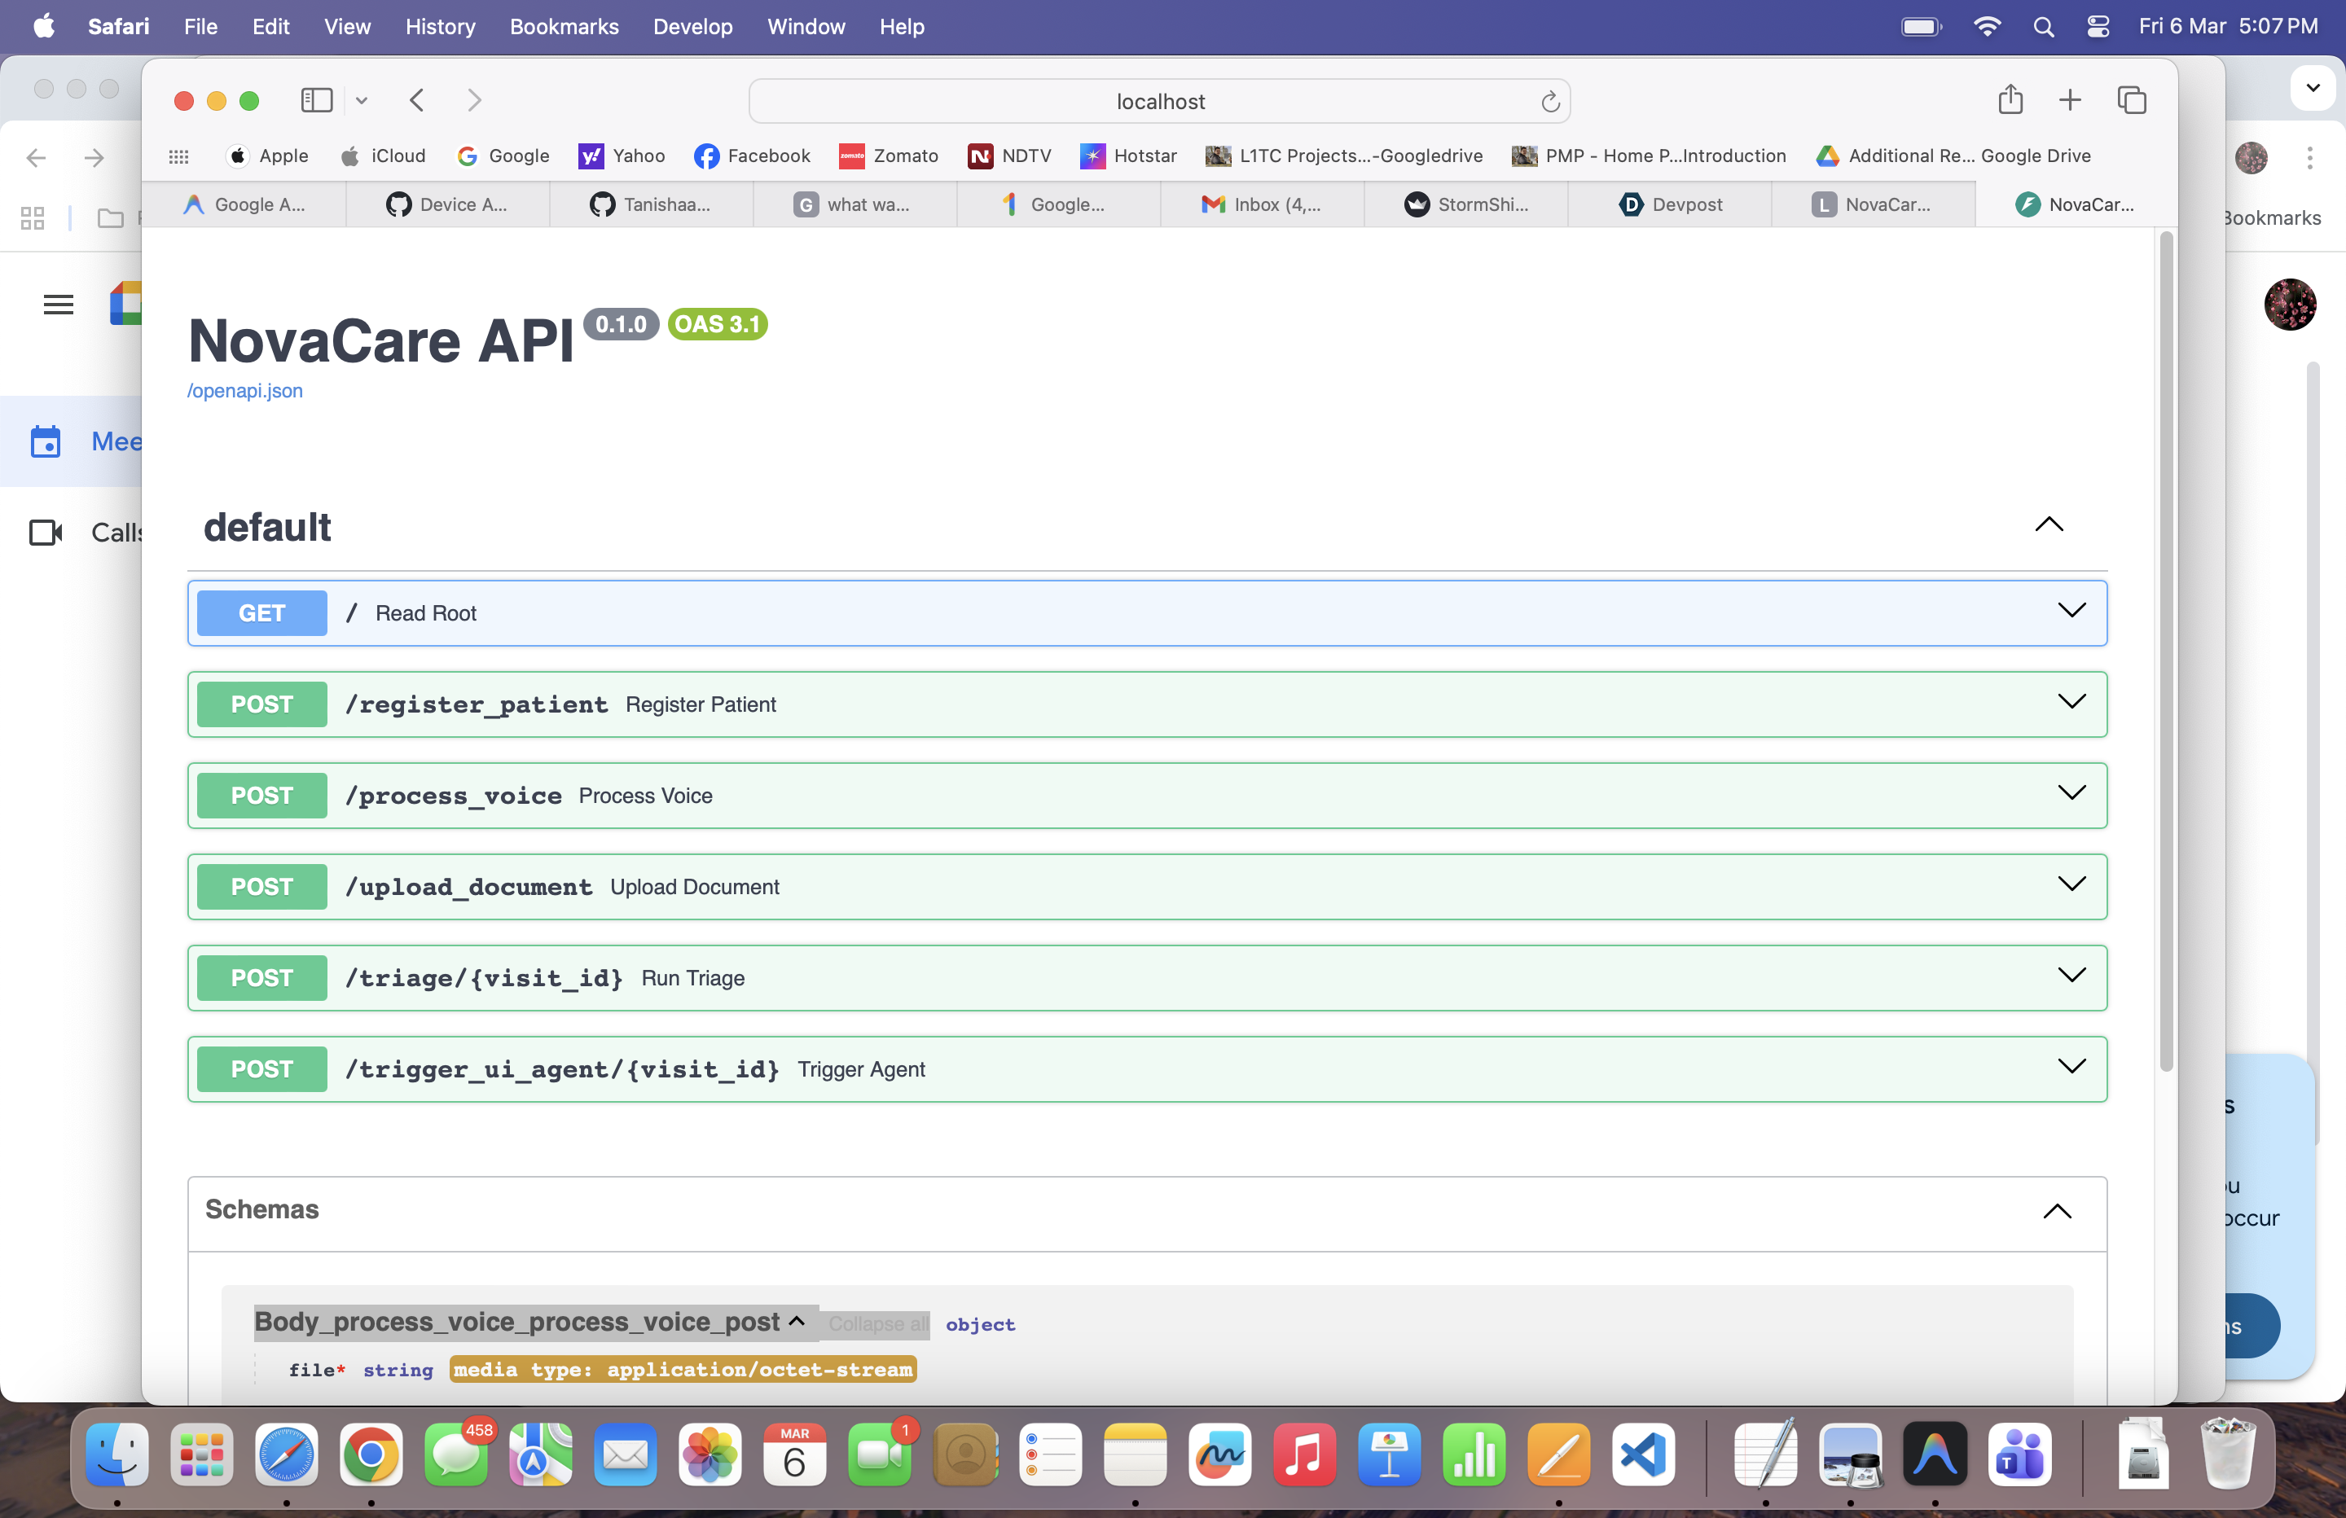Viewport: 2346px width, 1518px height.
Task: Open the tab overview icon
Action: click(x=2131, y=100)
